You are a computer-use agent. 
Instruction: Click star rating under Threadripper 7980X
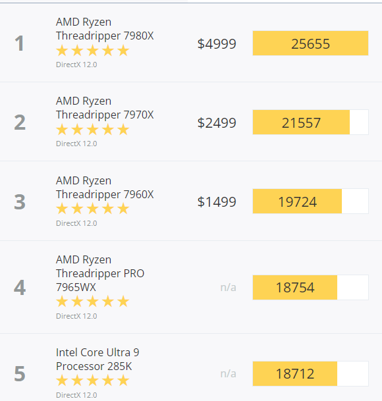(x=93, y=50)
